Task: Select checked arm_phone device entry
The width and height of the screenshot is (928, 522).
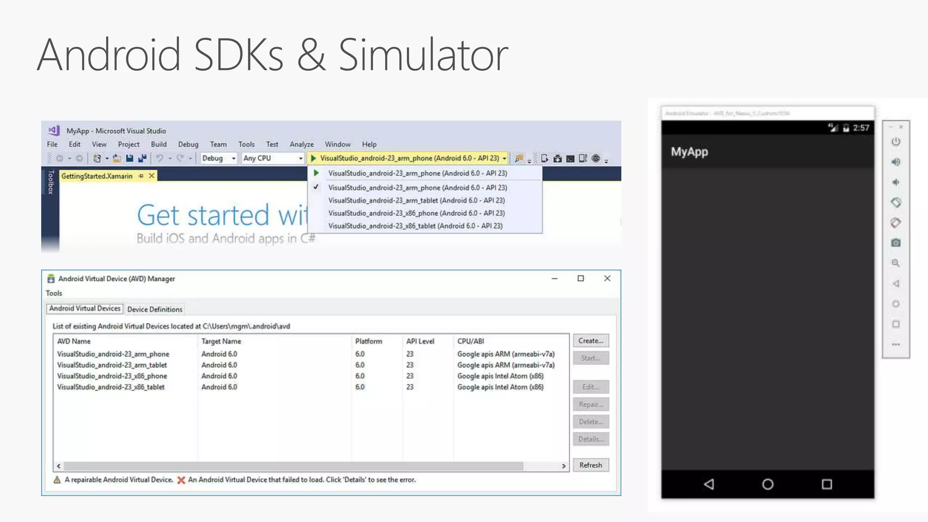Action: [417, 188]
